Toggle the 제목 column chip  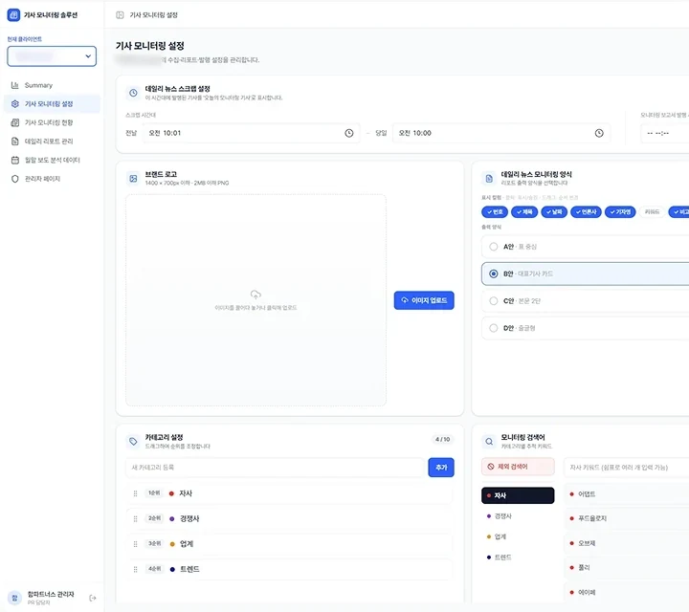[524, 212]
